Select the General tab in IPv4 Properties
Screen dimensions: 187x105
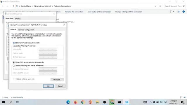(13, 29)
